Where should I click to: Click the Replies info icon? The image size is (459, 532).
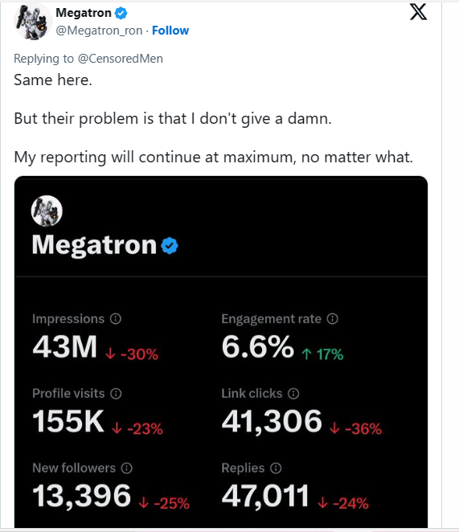point(276,469)
